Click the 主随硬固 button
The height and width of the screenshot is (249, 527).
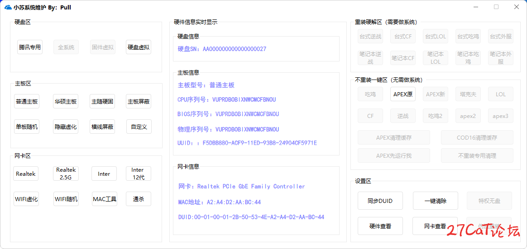(x=102, y=101)
